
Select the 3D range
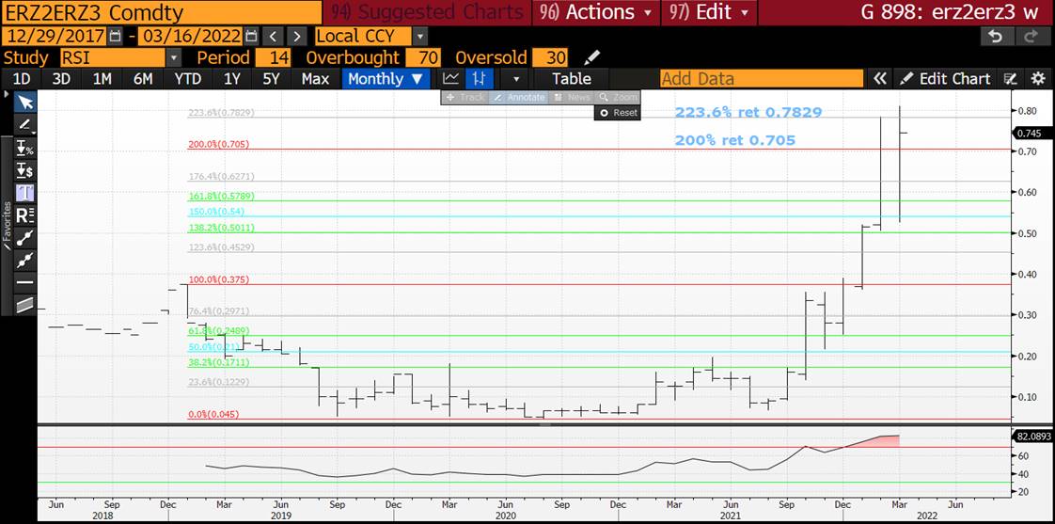tap(61, 79)
